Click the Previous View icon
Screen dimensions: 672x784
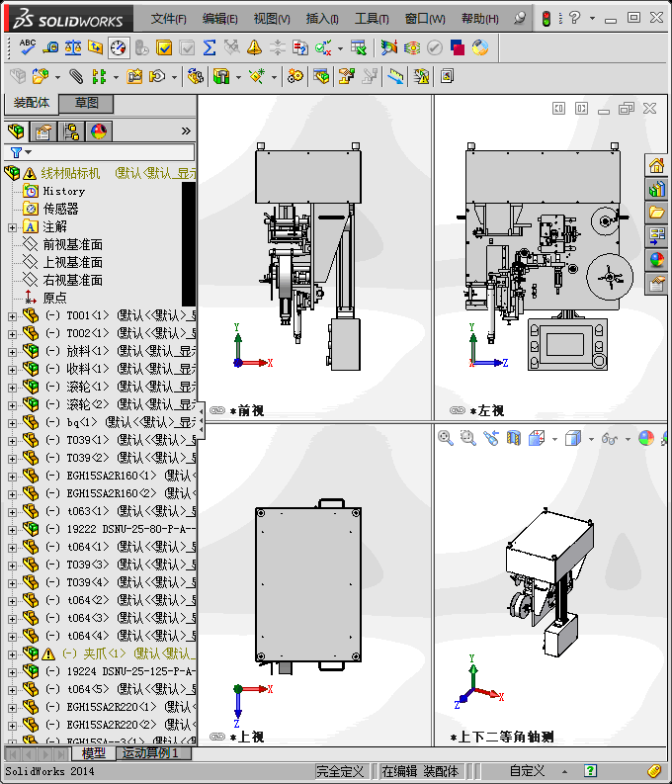(x=491, y=439)
